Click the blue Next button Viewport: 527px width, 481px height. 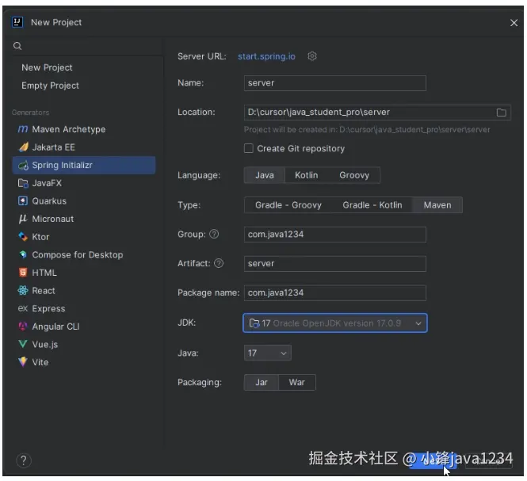(x=433, y=460)
